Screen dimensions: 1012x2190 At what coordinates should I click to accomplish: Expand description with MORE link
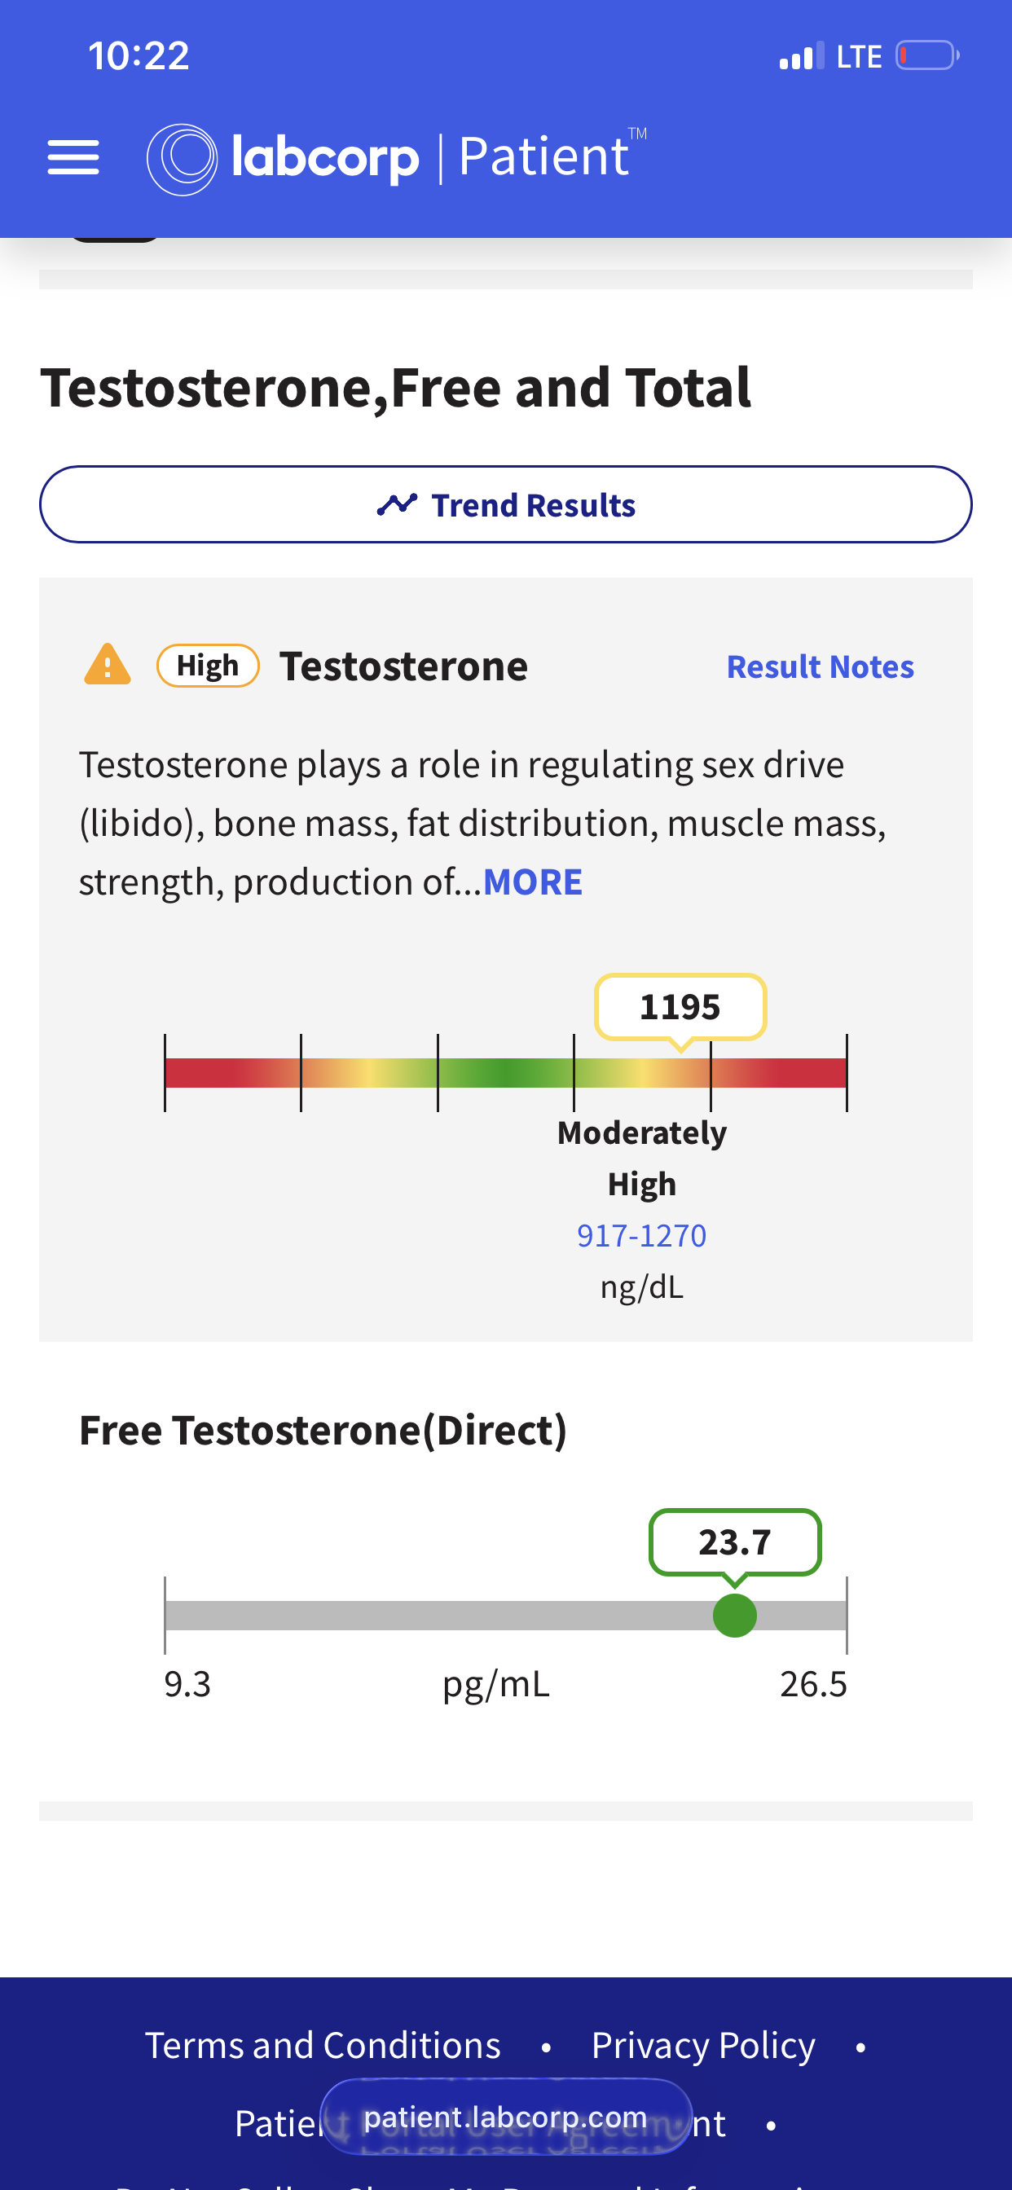click(532, 882)
